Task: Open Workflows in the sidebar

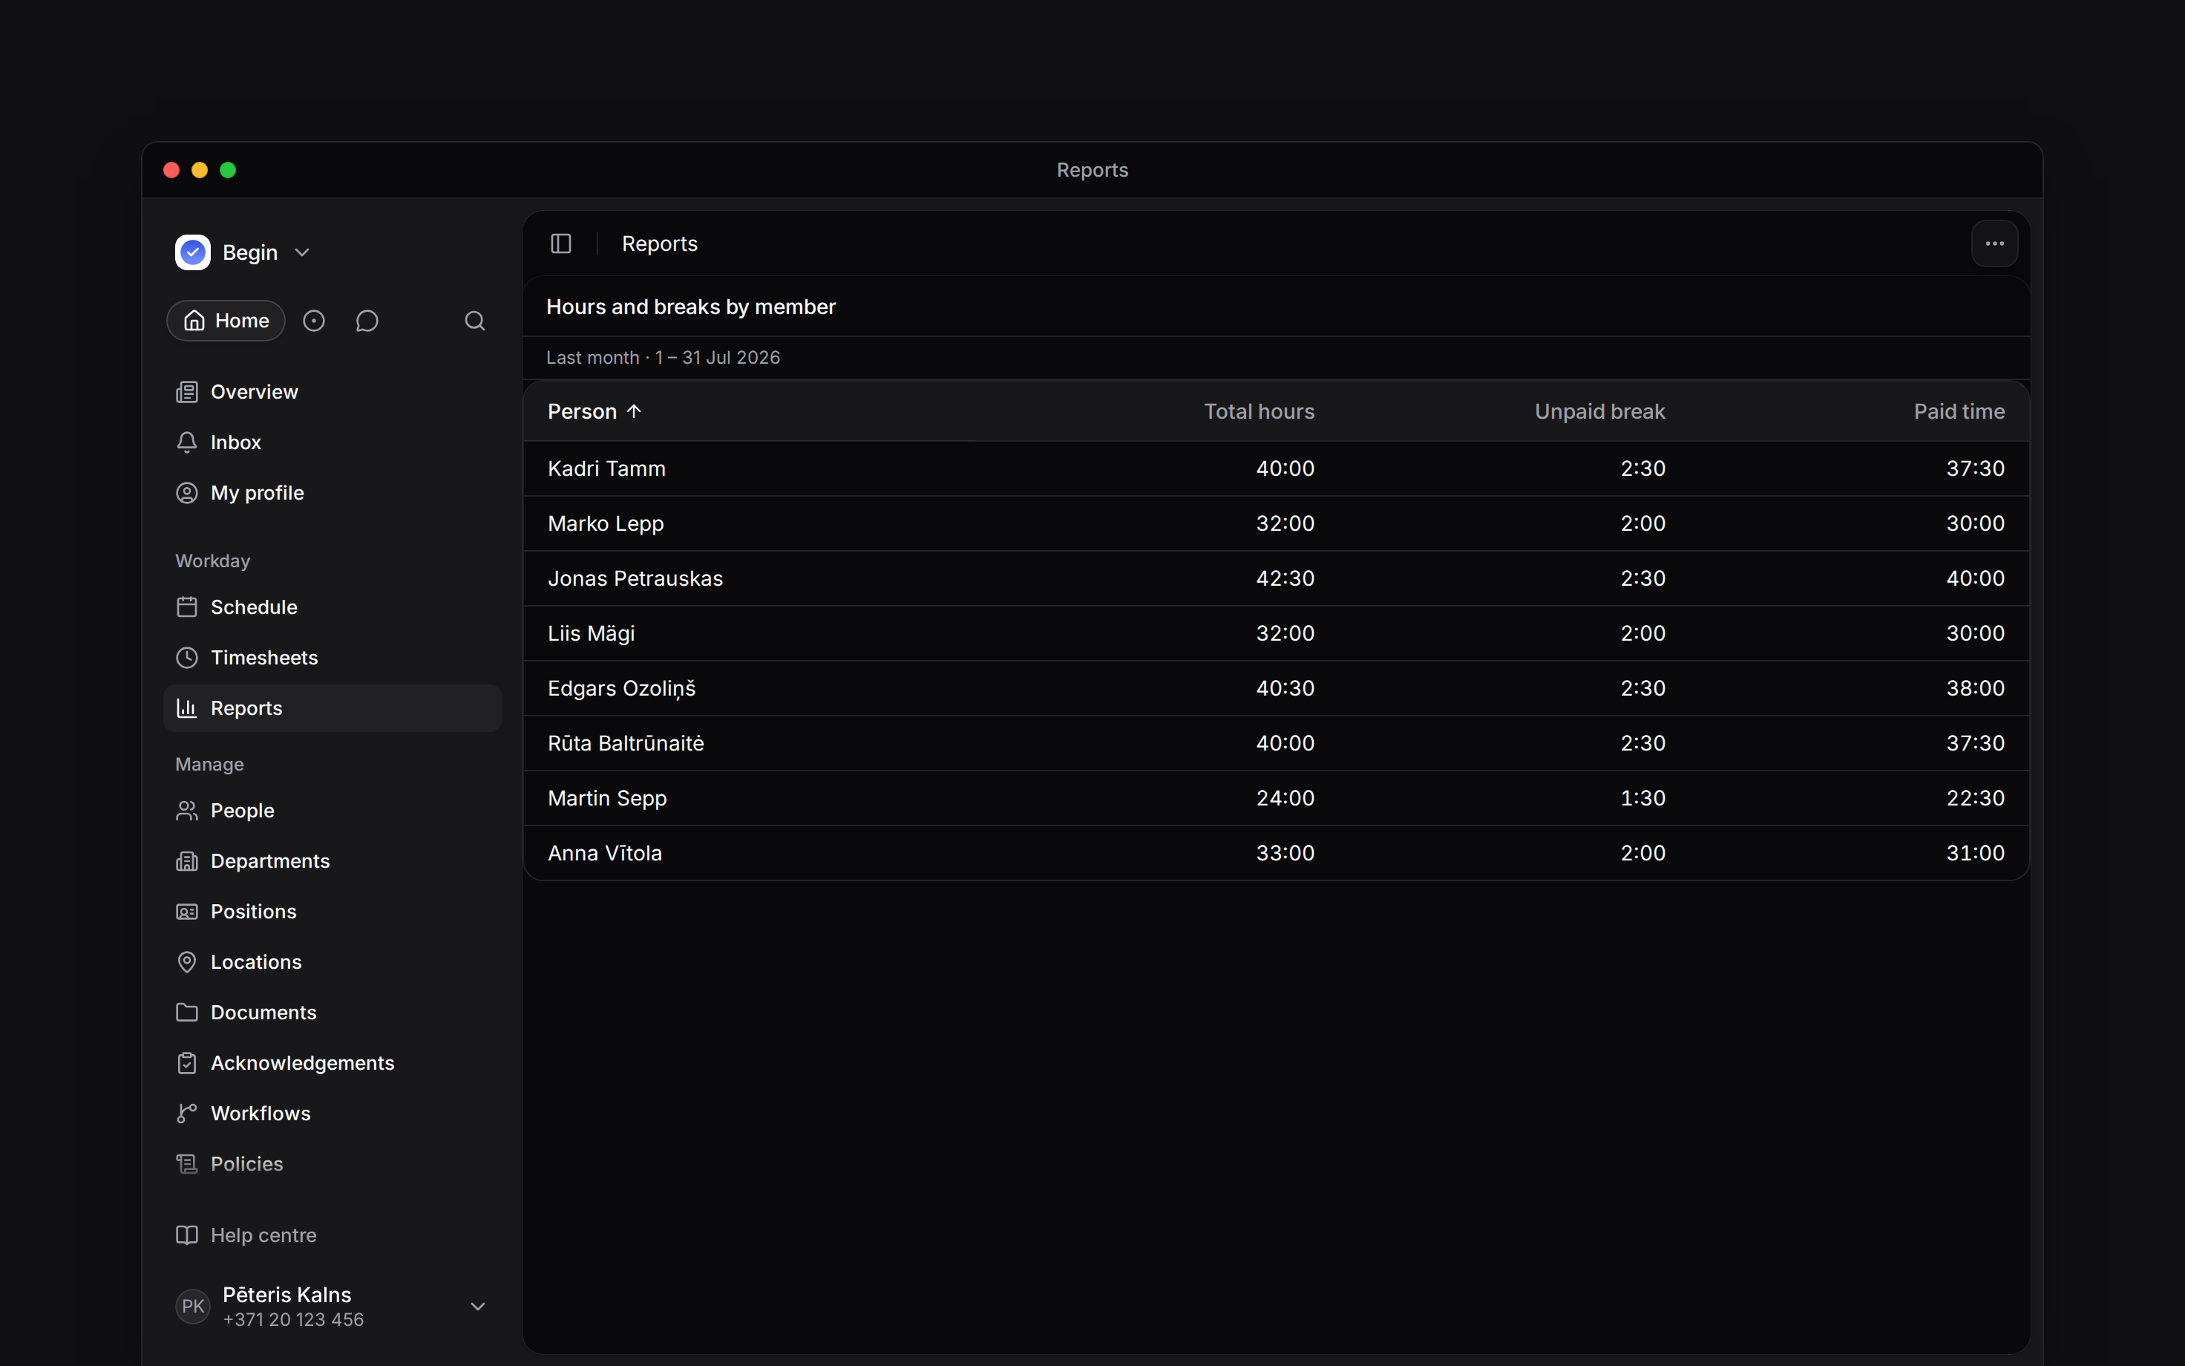Action: [332, 1114]
